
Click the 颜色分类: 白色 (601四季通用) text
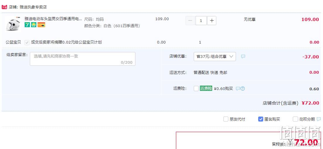[112, 26]
